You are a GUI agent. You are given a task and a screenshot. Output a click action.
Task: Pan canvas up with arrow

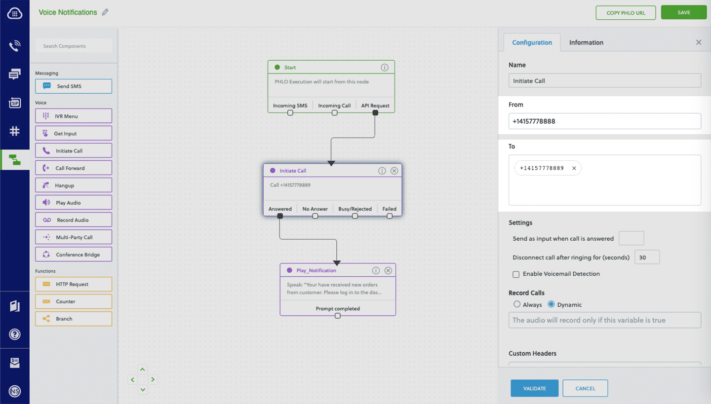coord(143,369)
